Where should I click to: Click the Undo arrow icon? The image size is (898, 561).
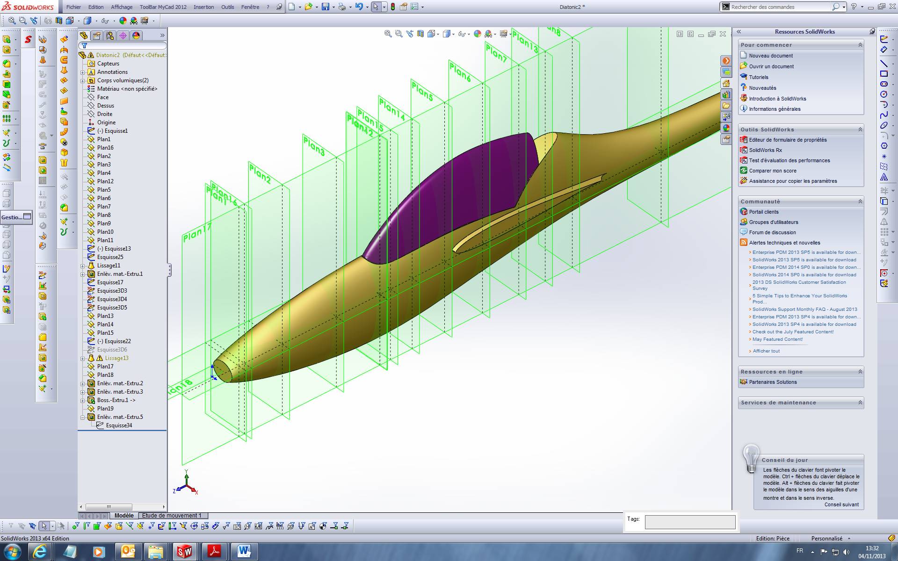tap(359, 7)
